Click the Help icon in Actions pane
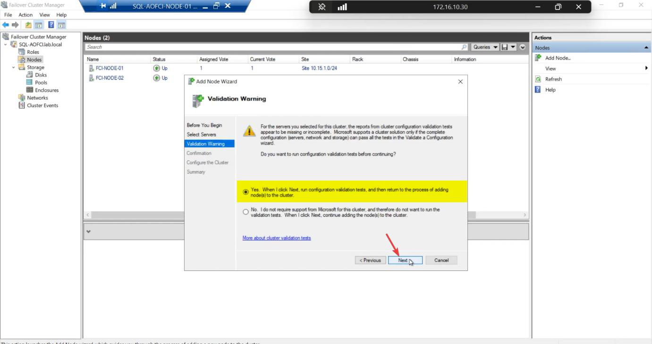652x344 pixels. (x=538, y=90)
